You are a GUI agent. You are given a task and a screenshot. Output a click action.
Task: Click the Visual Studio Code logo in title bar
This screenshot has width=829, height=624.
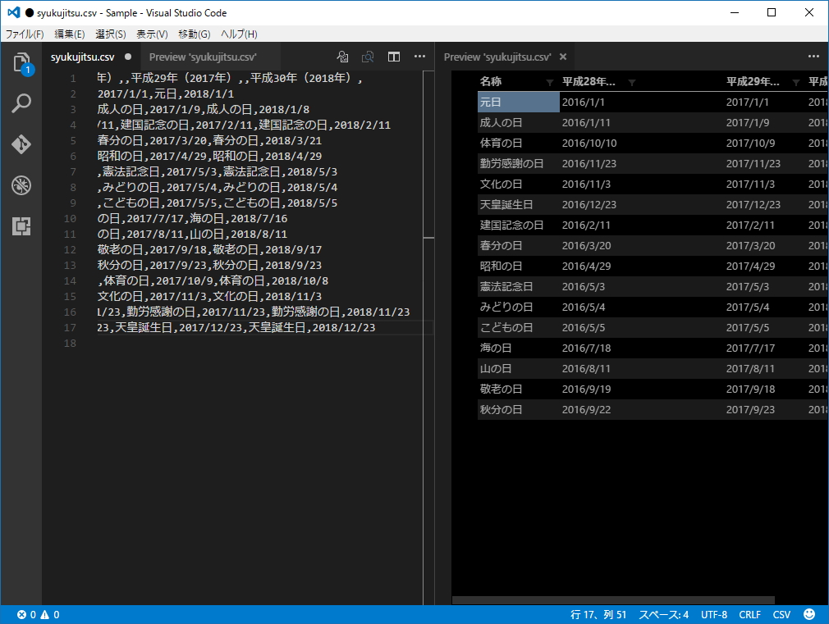(14, 12)
